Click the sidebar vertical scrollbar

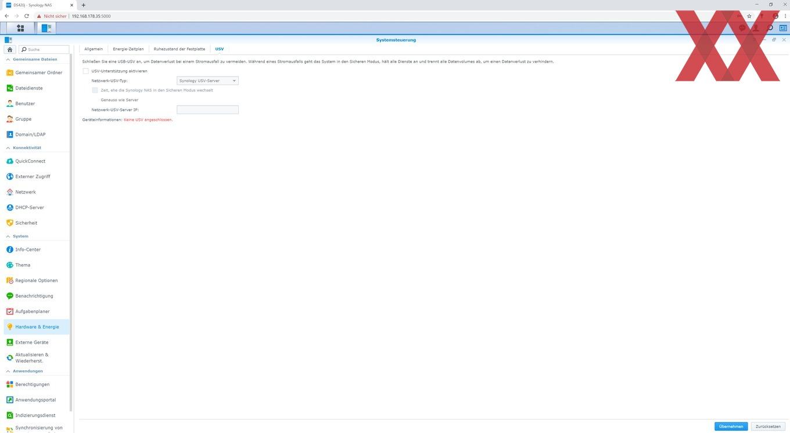pos(71,232)
